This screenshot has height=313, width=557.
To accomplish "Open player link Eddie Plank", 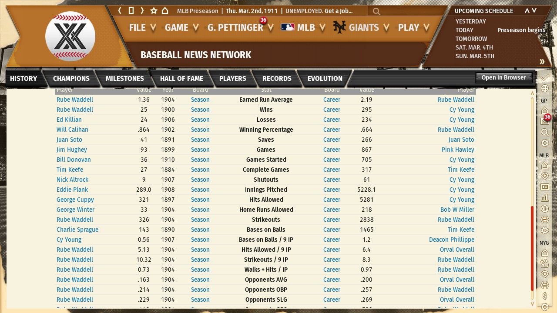I will (72, 190).
